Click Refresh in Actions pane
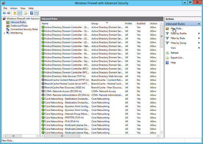This screenshot has width=203, height=144. click(x=175, y=53)
